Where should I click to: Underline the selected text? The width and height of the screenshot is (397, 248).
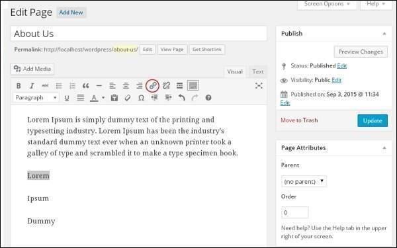pyautogui.click(x=67, y=98)
